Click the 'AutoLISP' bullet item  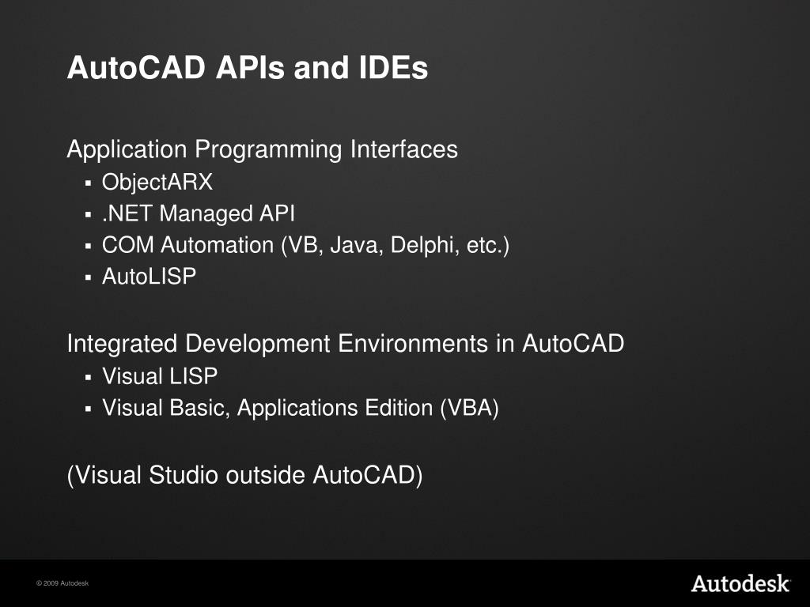pos(149,276)
